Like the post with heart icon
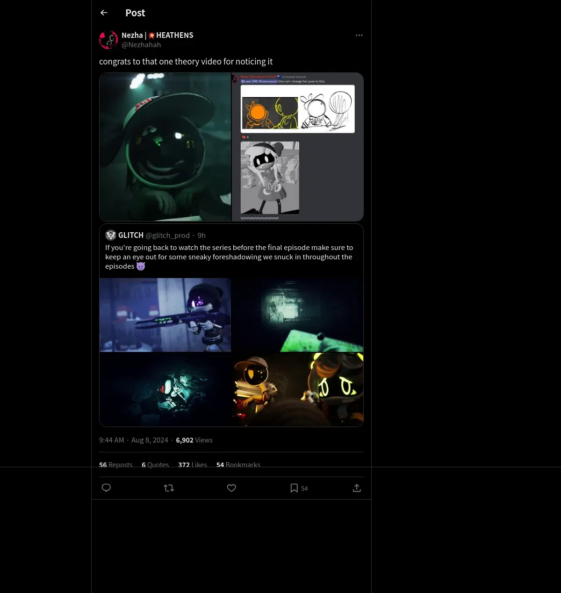This screenshot has width=561, height=593. point(231,488)
